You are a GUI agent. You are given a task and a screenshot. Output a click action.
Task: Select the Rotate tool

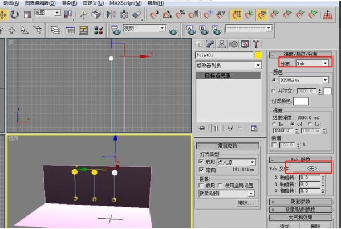[x=15, y=15]
